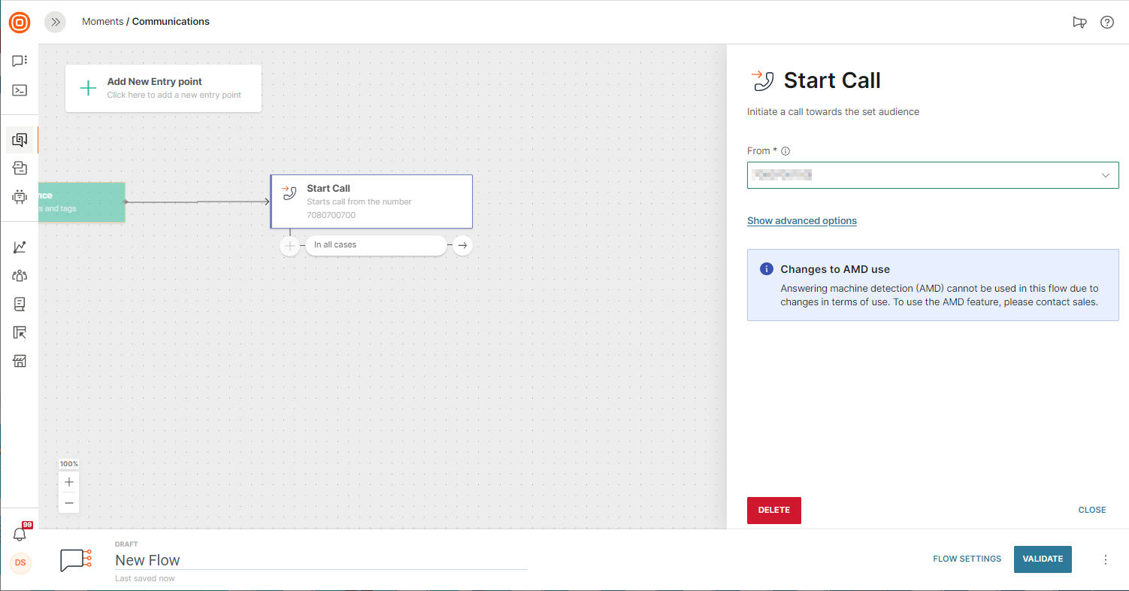Open the terminal console icon in sidebar

(20, 90)
